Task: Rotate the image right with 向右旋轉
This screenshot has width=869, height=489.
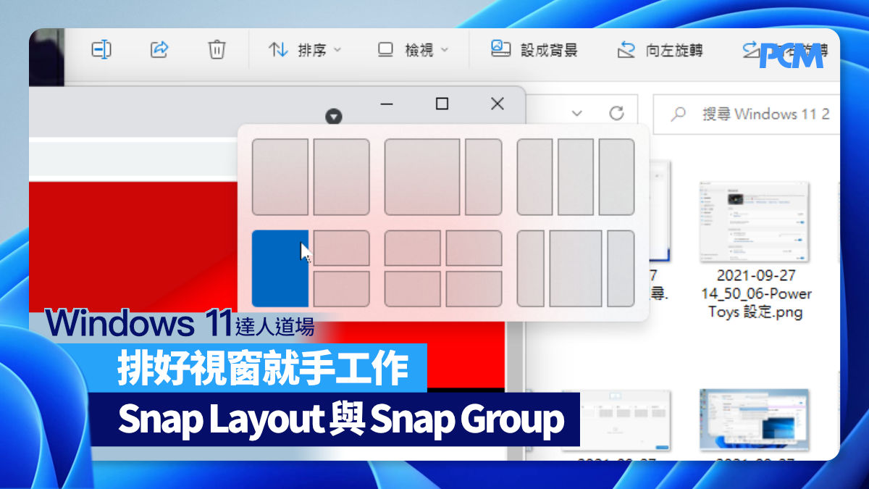Action: 786,49
